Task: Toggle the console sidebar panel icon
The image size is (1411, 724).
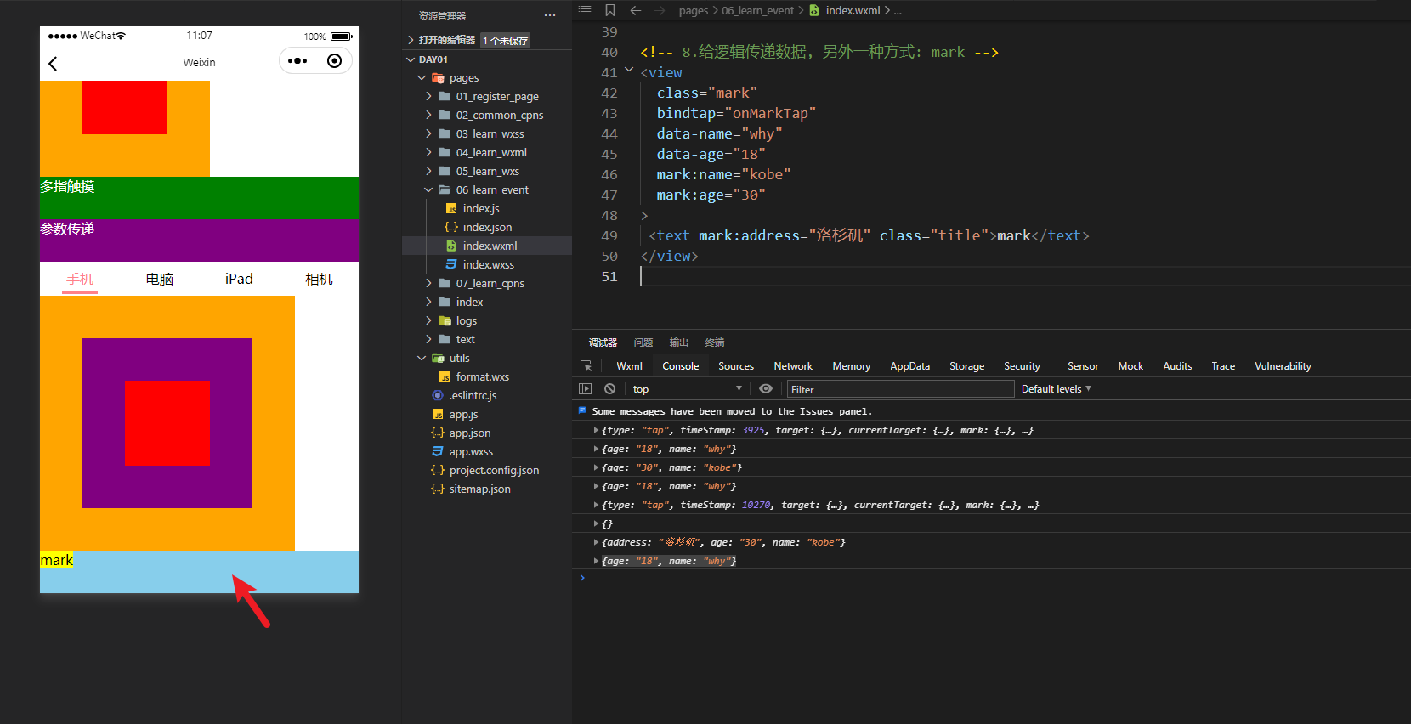Action: pos(585,389)
